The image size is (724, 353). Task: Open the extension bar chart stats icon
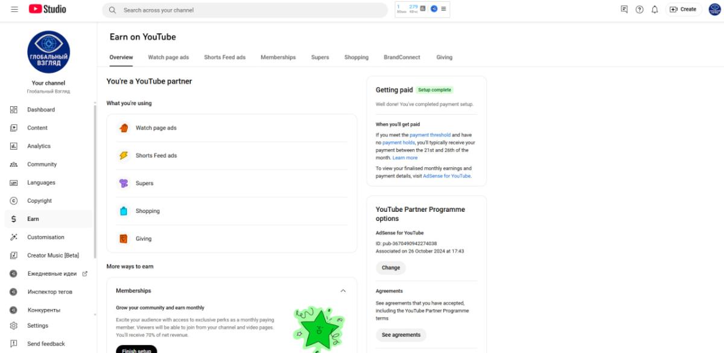coord(422,9)
